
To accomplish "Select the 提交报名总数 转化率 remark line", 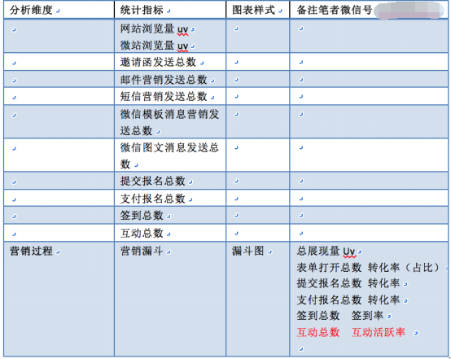I will 348,283.
